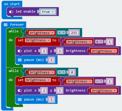Click toggle icon on first plot block
The width and height of the screenshot is (122, 111).
click(20, 51)
